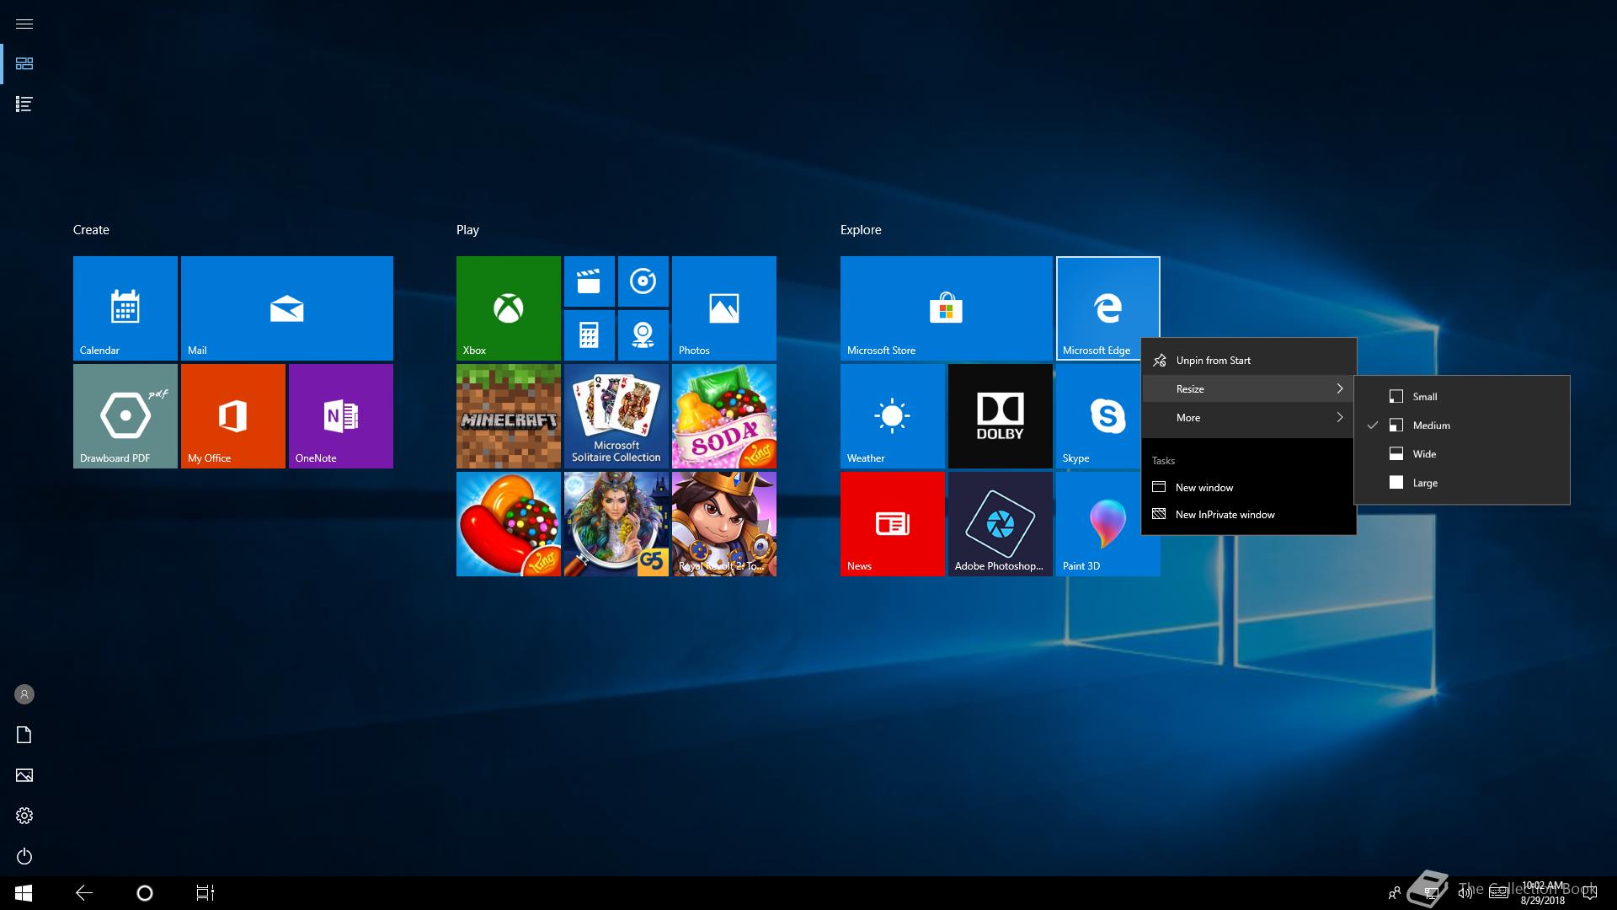Open the Camera small tile
Viewport: 1617px width, 910px height.
pos(643,335)
